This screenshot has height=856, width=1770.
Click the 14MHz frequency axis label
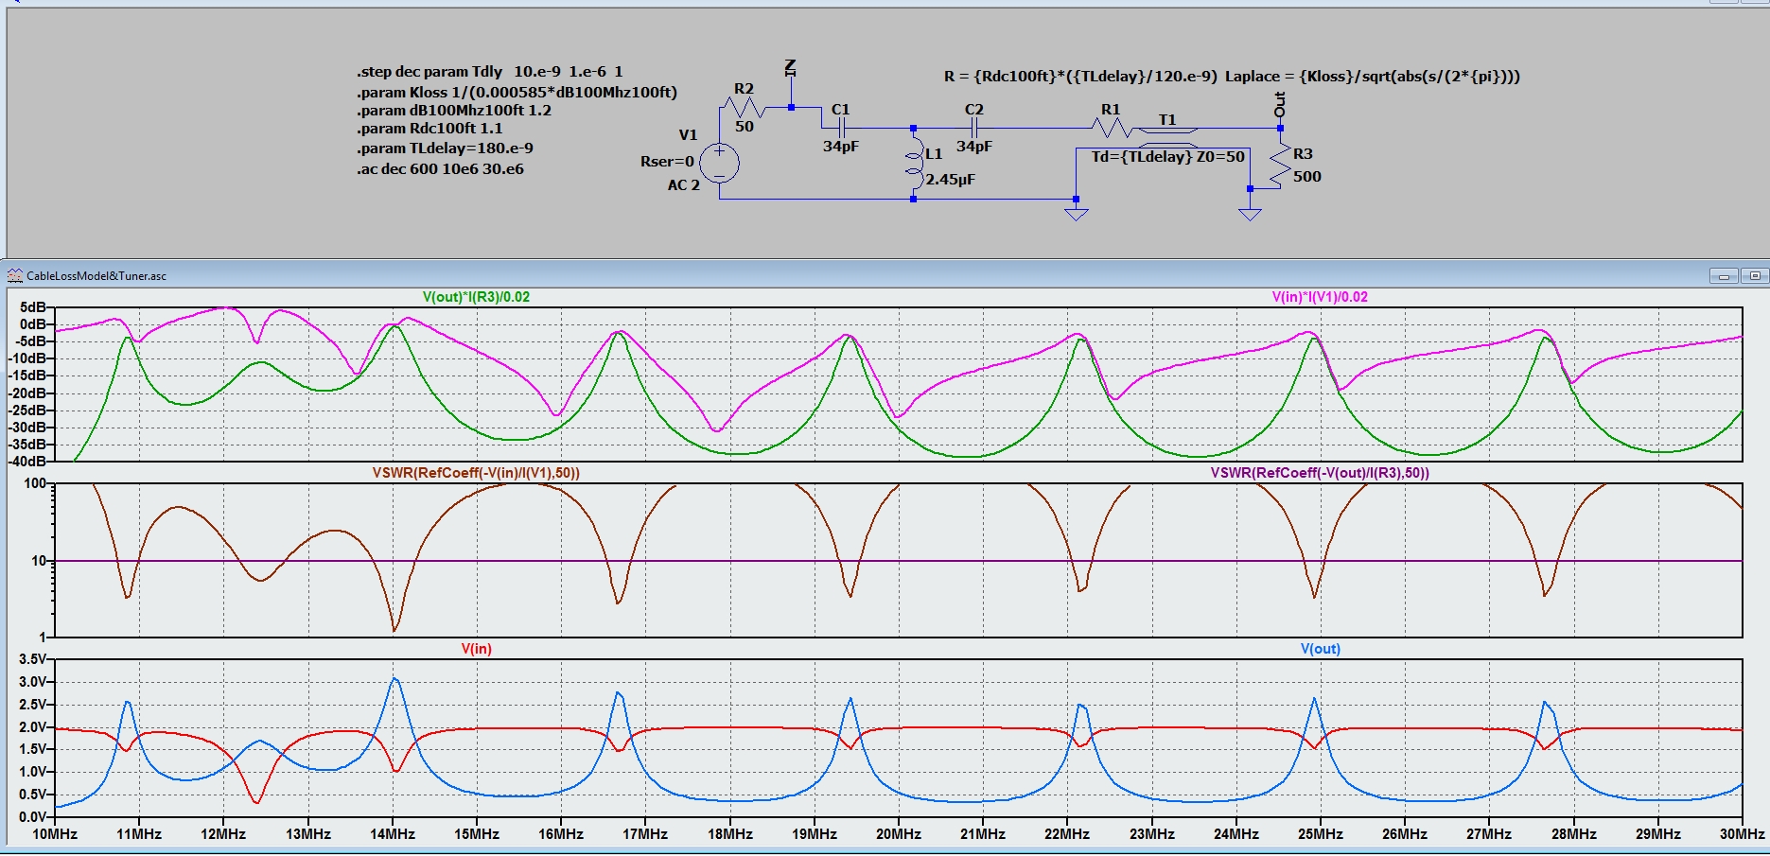click(393, 834)
